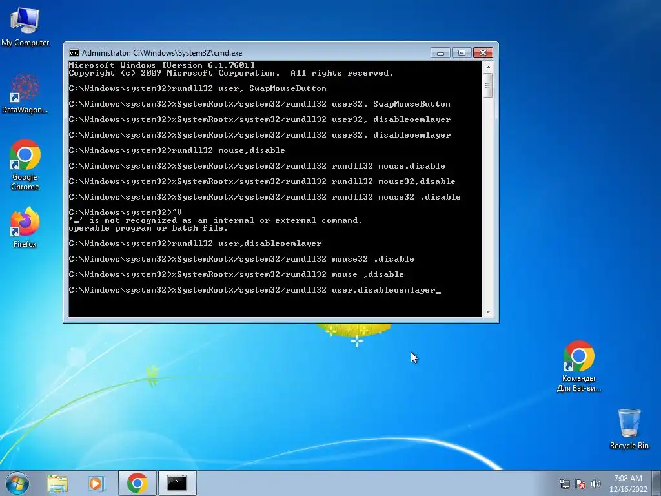Minimize the command prompt window

(440, 53)
